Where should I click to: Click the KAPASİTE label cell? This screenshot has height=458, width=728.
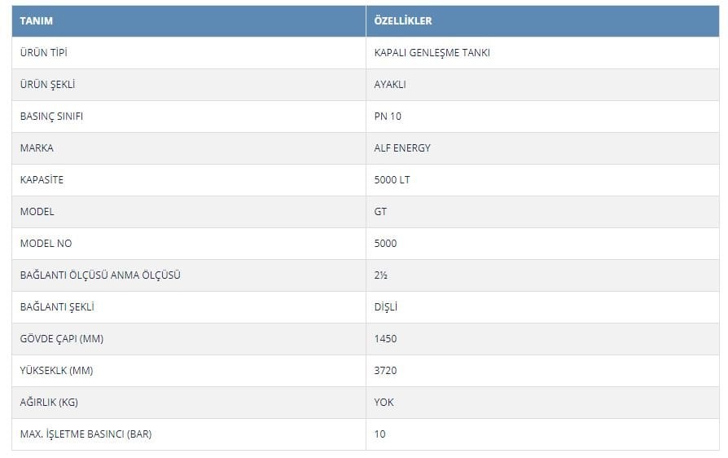pyautogui.click(x=188, y=180)
